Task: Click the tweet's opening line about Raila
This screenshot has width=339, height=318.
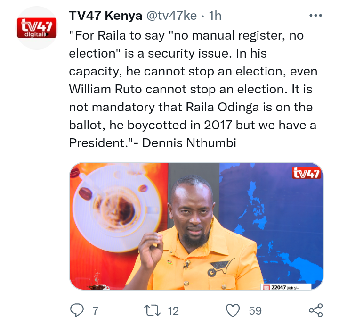Action: (x=186, y=35)
